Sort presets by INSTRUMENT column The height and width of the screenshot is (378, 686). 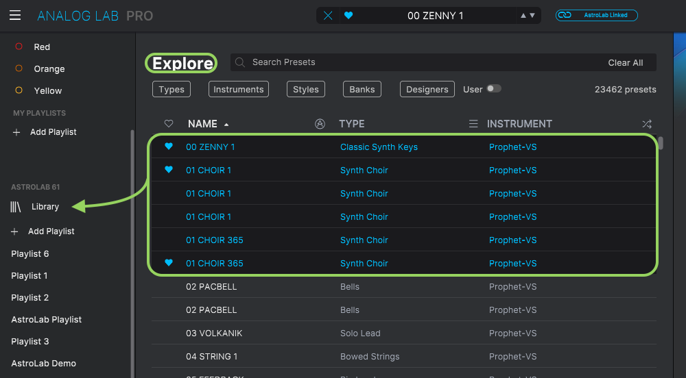(519, 124)
